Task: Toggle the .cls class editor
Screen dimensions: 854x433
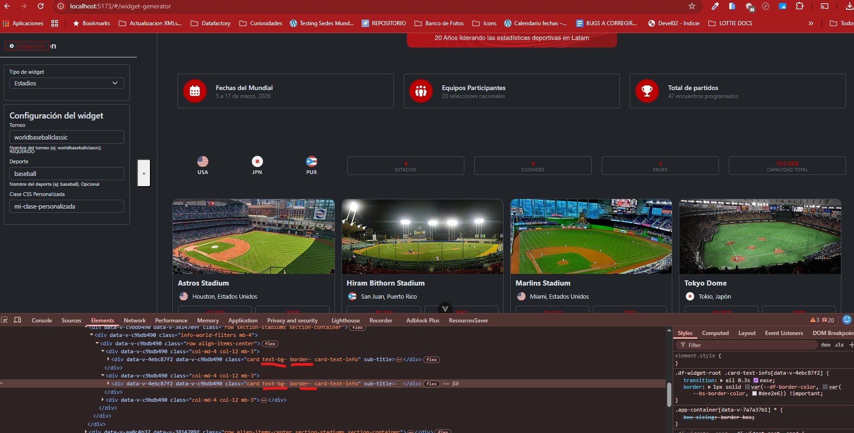Action: (x=839, y=345)
